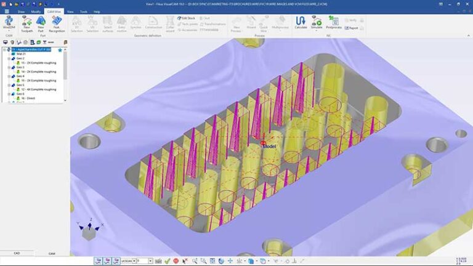Collapse the Geo 3 tree node
473x266 pixels.
pyautogui.click(x=9, y=67)
